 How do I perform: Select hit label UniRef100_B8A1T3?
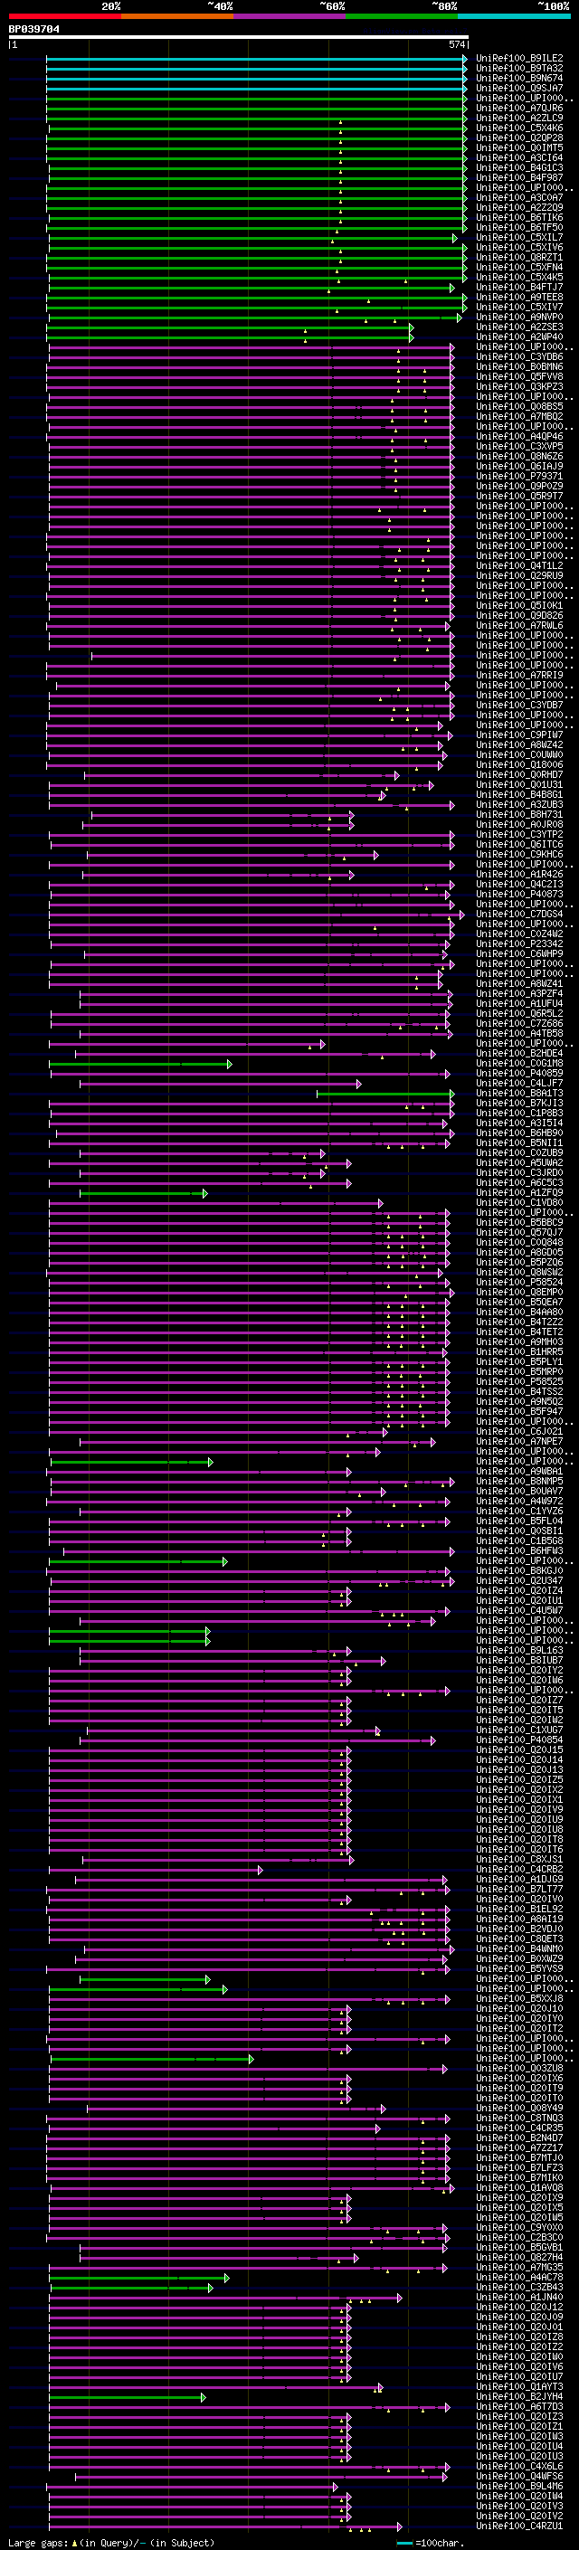tap(519, 1093)
